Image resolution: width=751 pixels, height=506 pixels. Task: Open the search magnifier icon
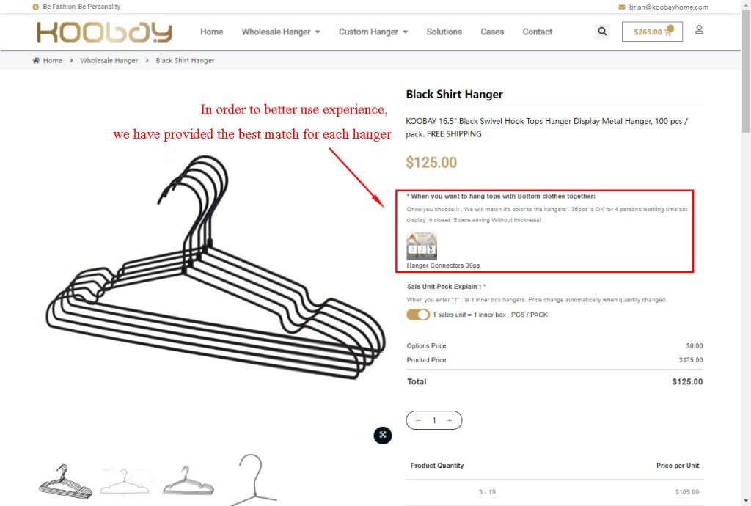point(602,32)
